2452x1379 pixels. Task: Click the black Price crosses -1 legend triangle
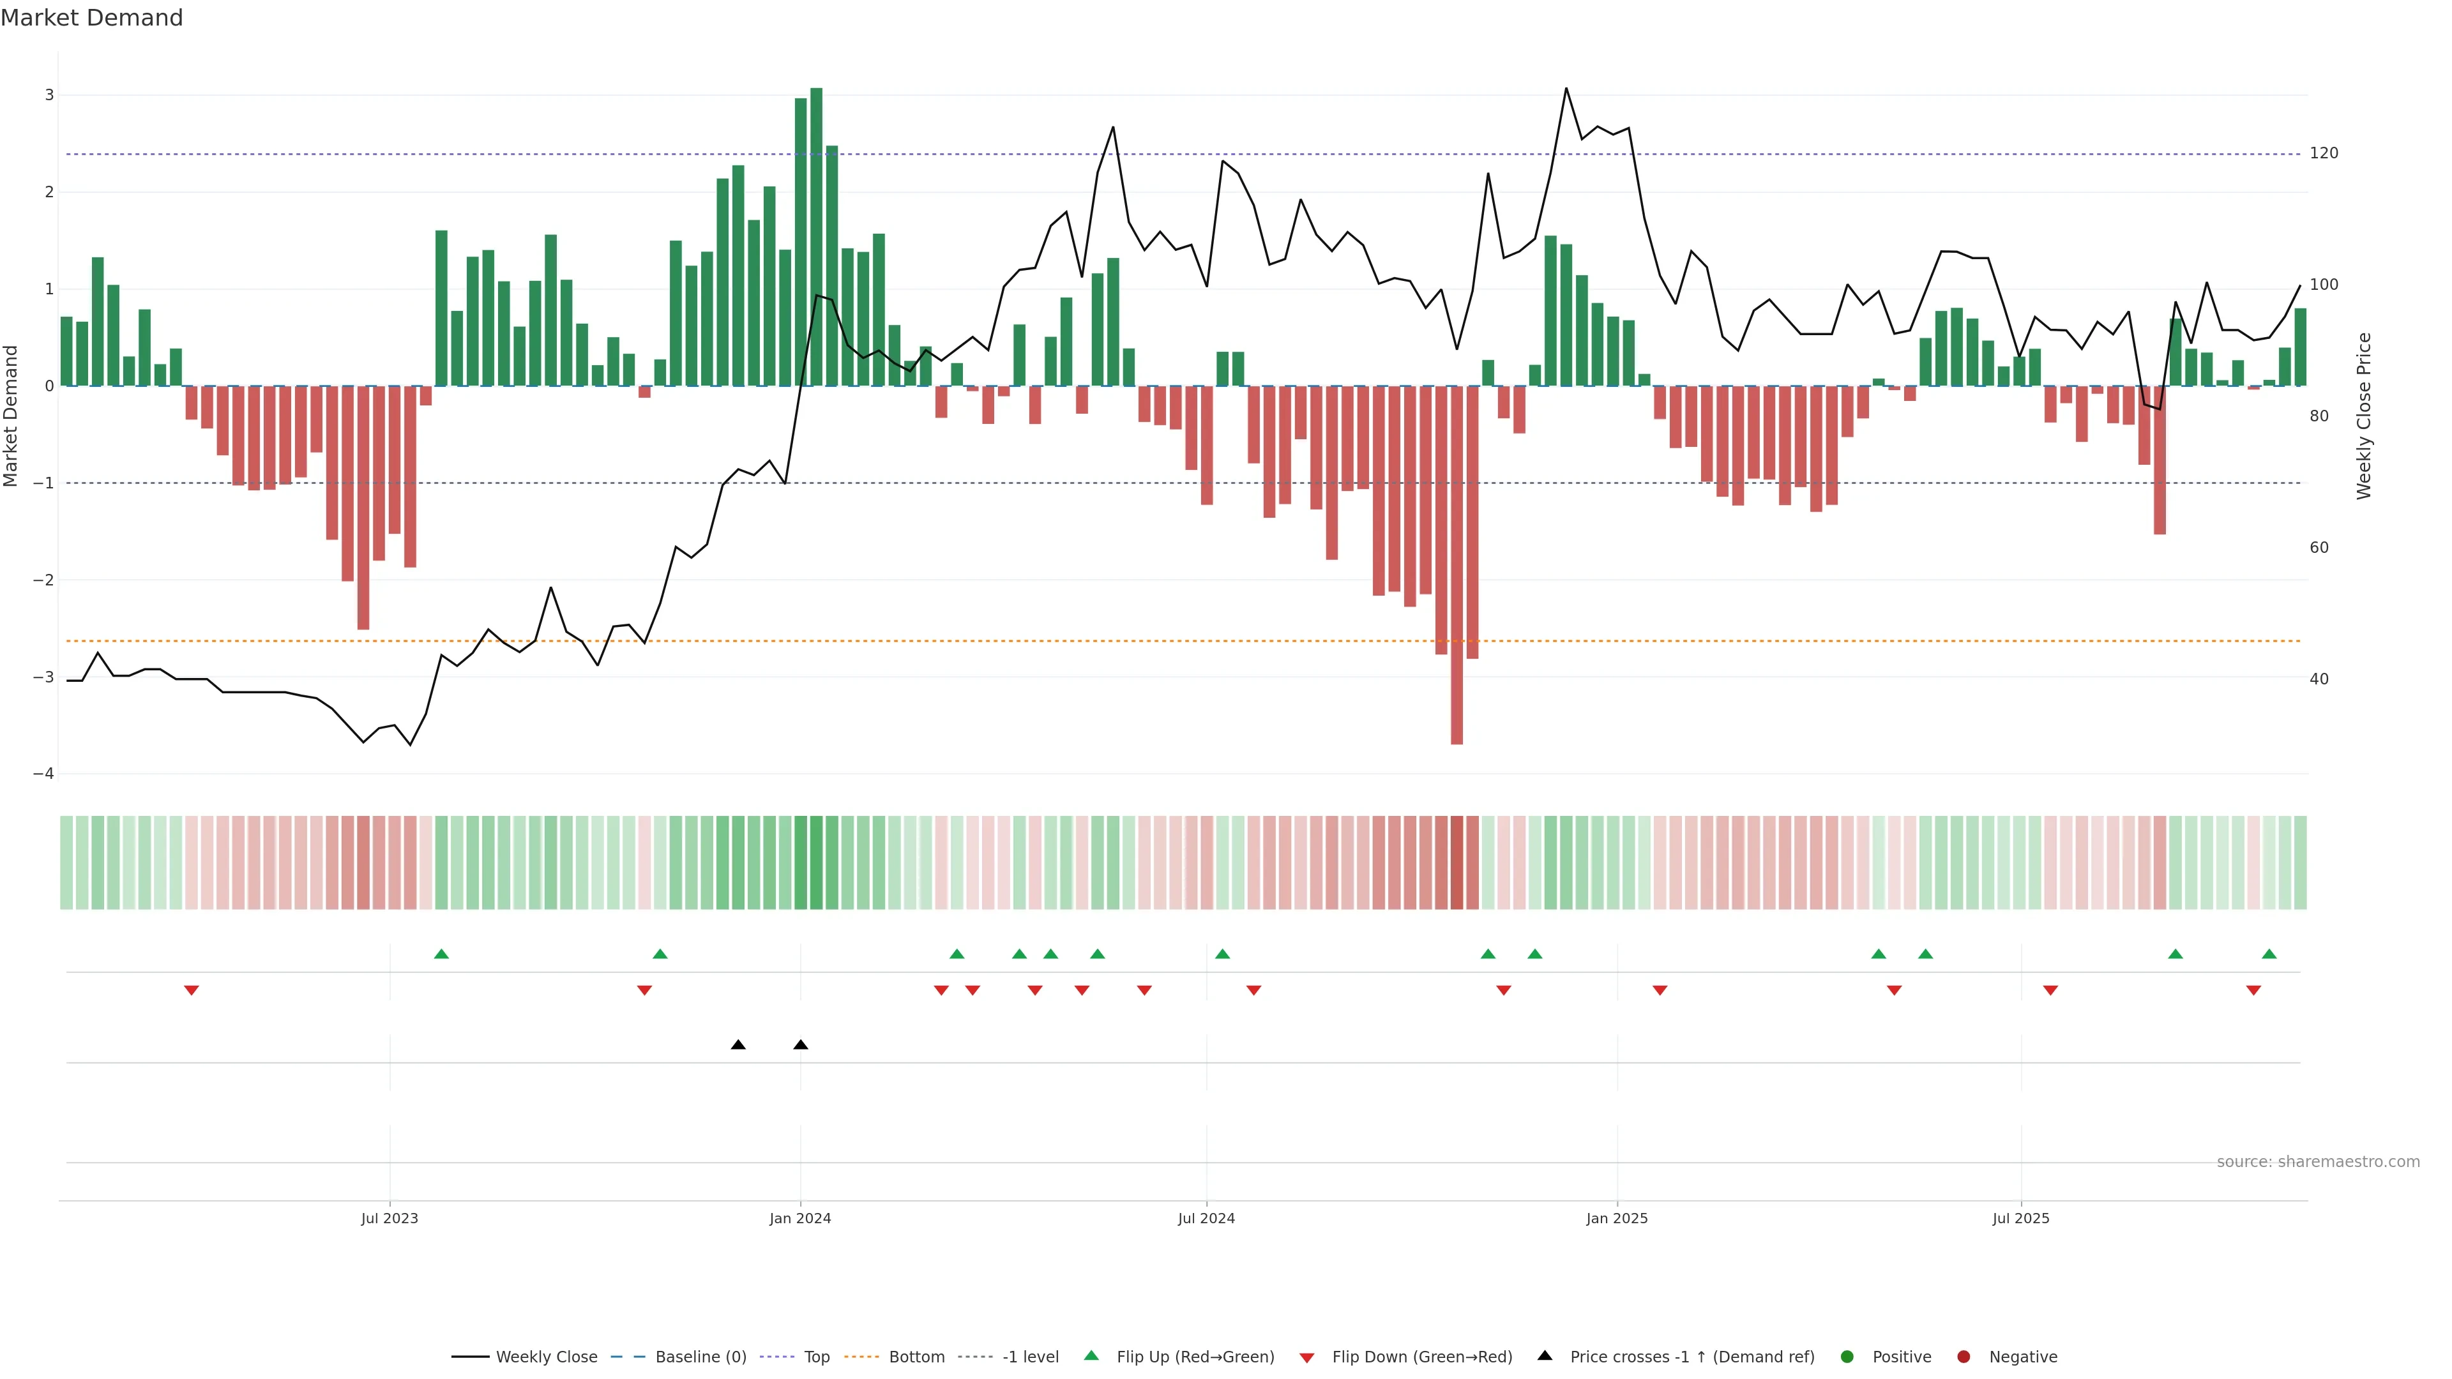[x=1545, y=1356]
